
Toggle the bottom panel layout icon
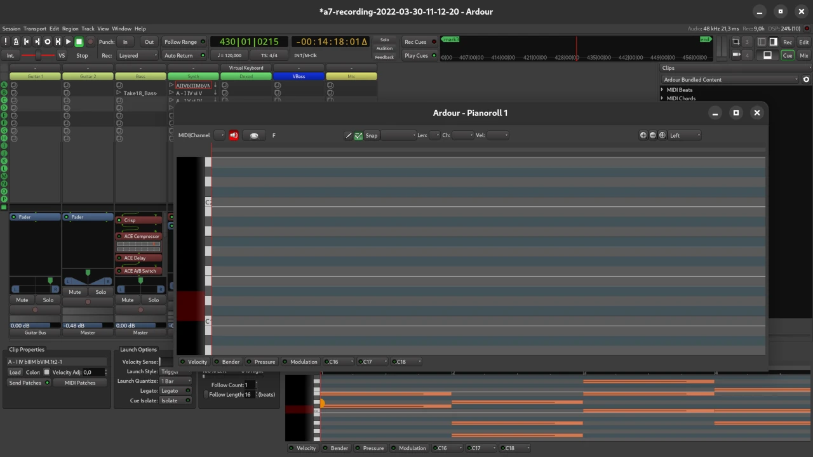coord(767,55)
